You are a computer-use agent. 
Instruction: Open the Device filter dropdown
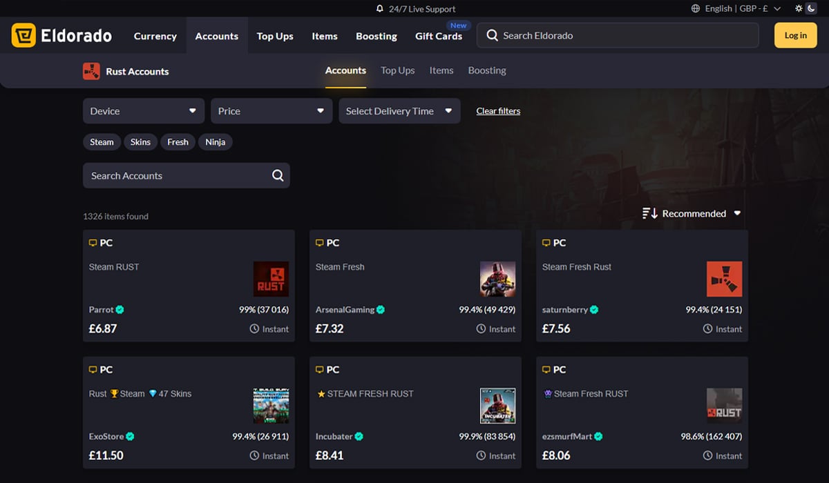(x=143, y=110)
